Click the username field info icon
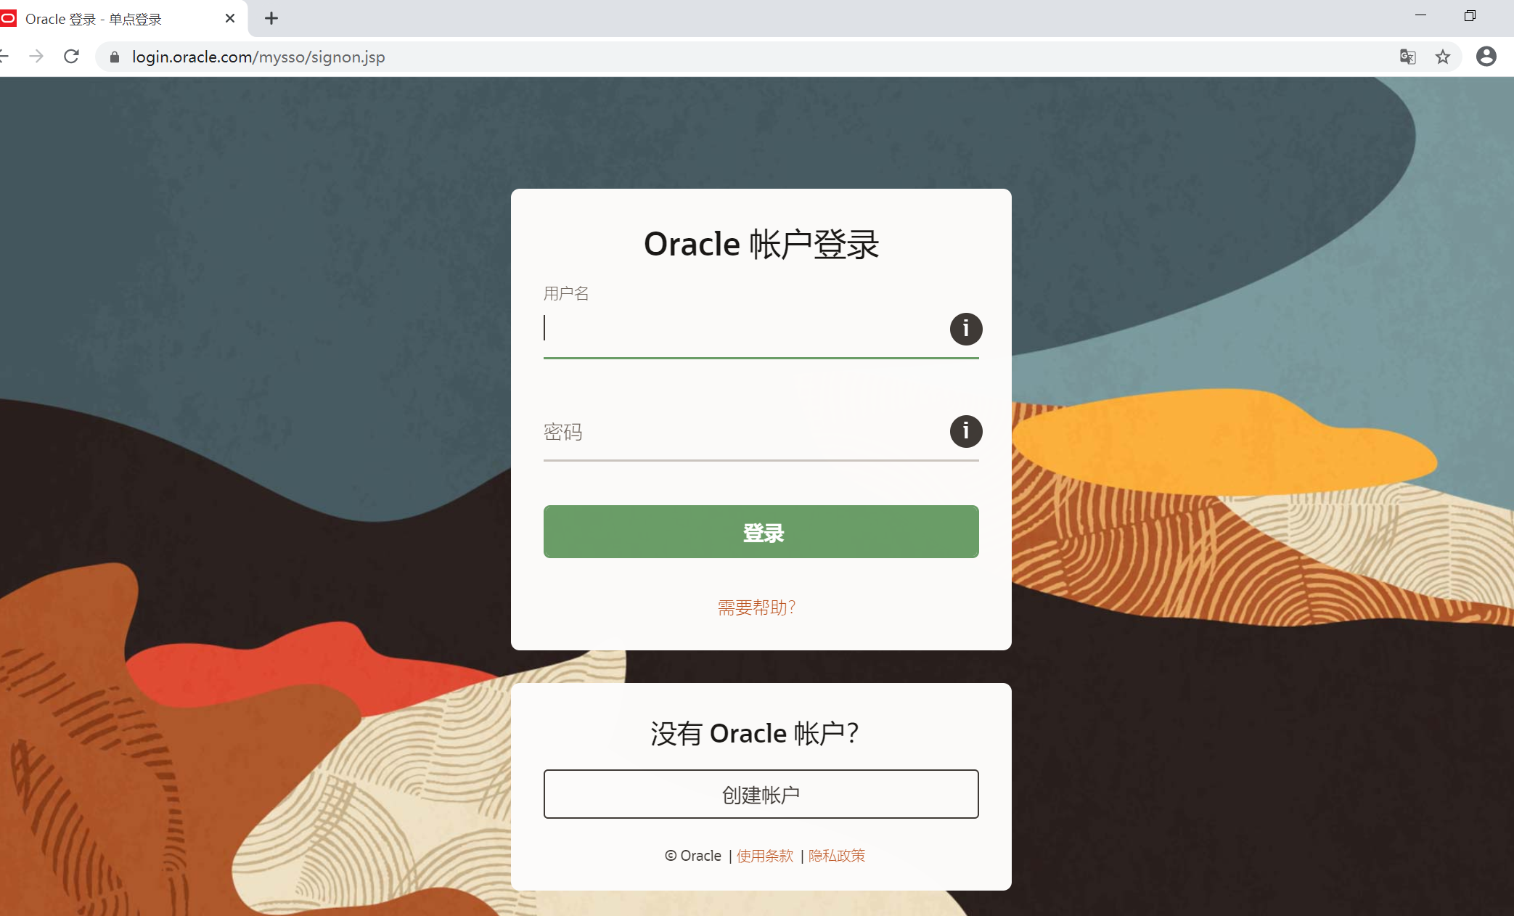 point(965,329)
